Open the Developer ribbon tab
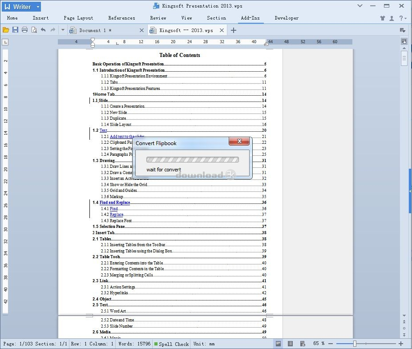The width and height of the screenshot is (412, 349). 287,18
